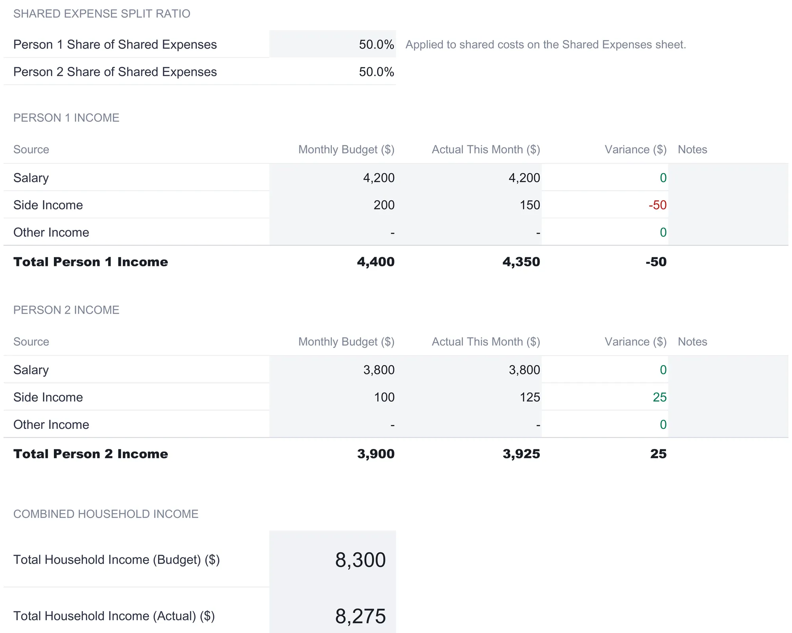The height and width of the screenshot is (633, 792).
Task: Click Person 1 Side Income notes cell
Action: (728, 205)
